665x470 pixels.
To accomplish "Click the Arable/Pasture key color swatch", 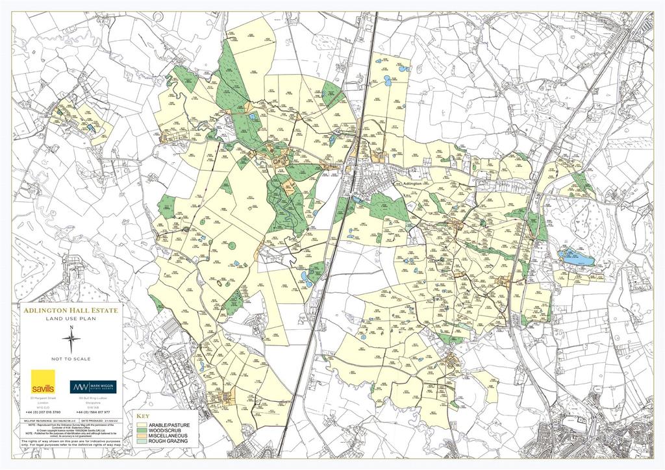I will (x=142, y=425).
